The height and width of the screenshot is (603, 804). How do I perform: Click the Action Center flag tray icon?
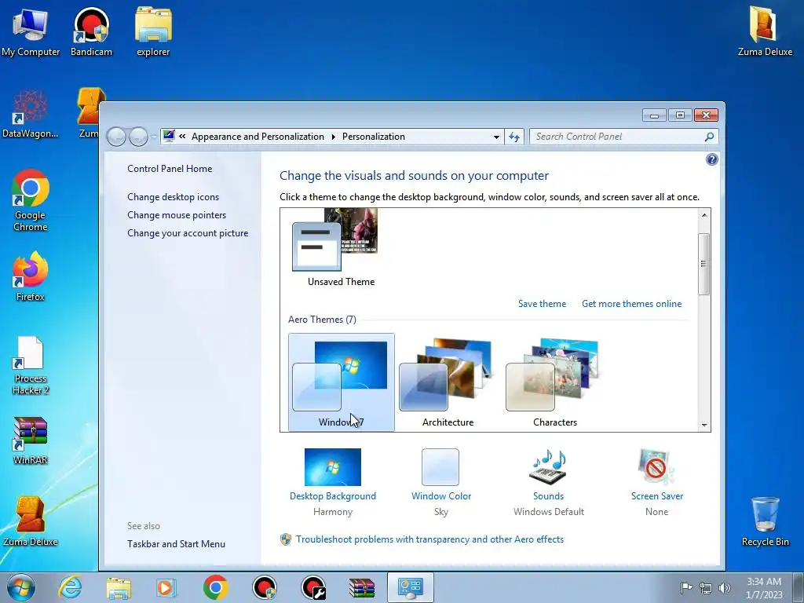tap(686, 587)
